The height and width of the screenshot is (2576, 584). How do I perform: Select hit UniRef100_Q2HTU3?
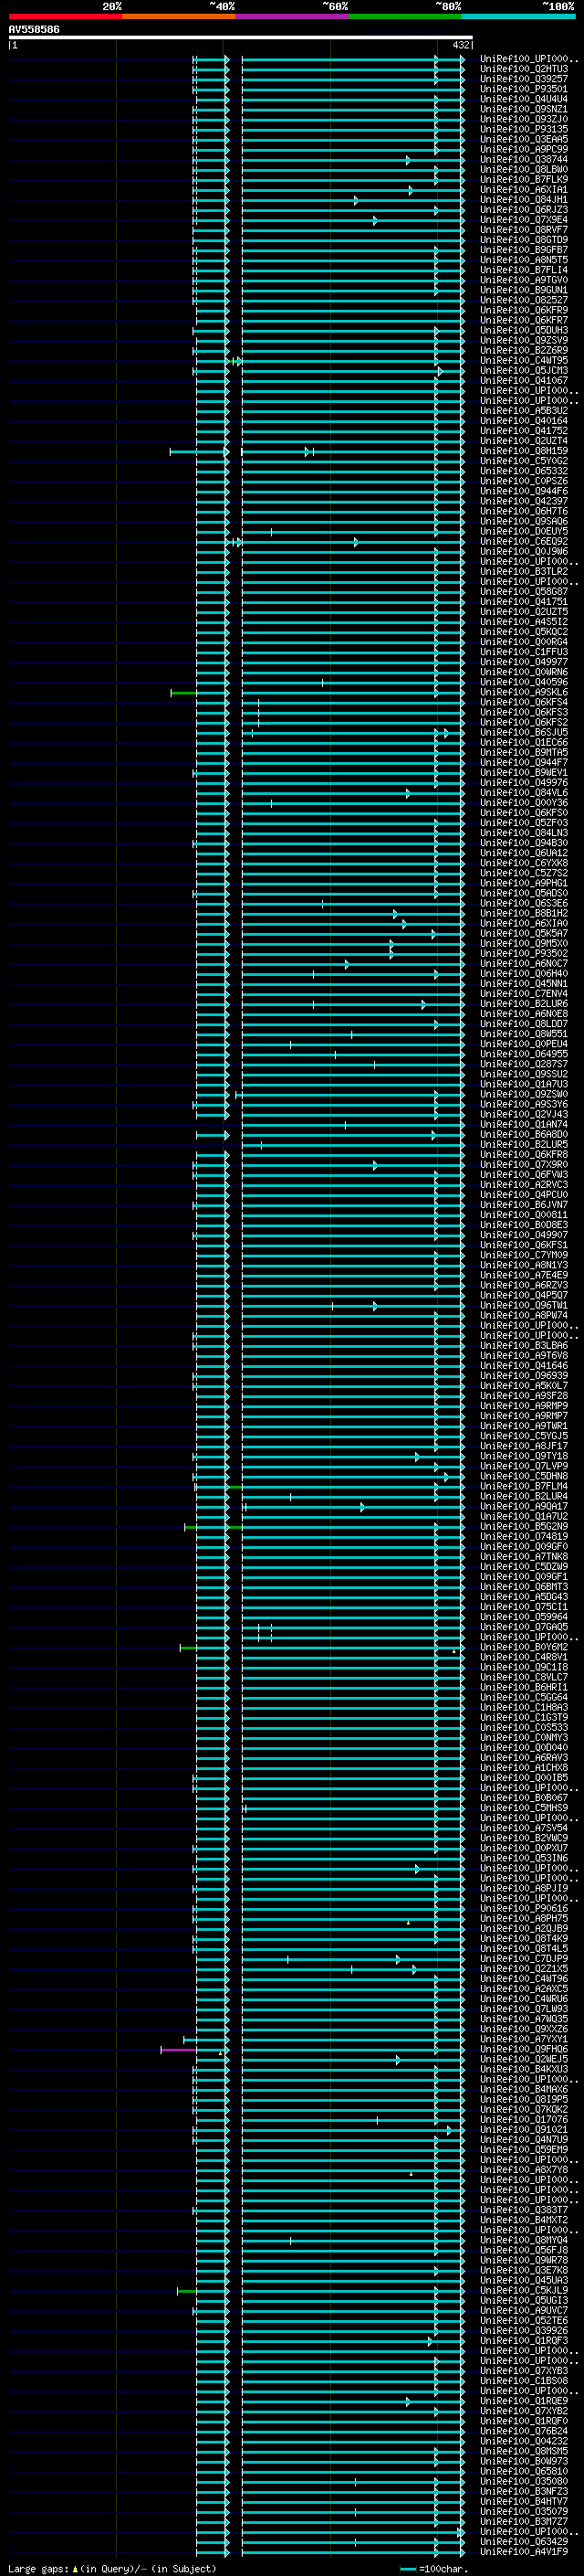pyautogui.click(x=524, y=69)
